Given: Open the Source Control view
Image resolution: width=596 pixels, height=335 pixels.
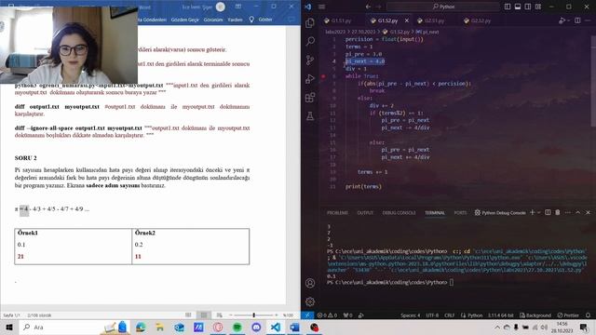Looking at the screenshot, I should click(310, 60).
